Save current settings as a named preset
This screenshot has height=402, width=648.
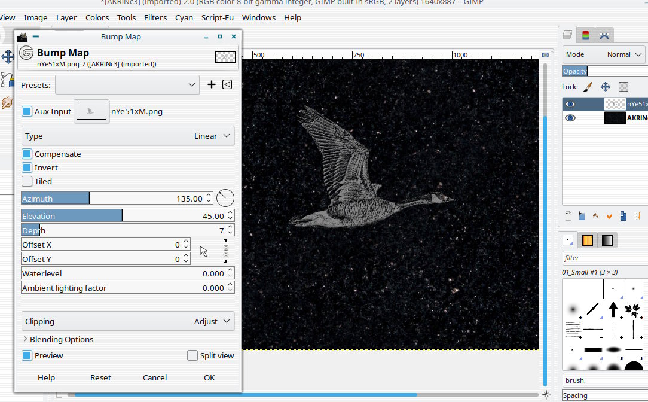coord(211,85)
